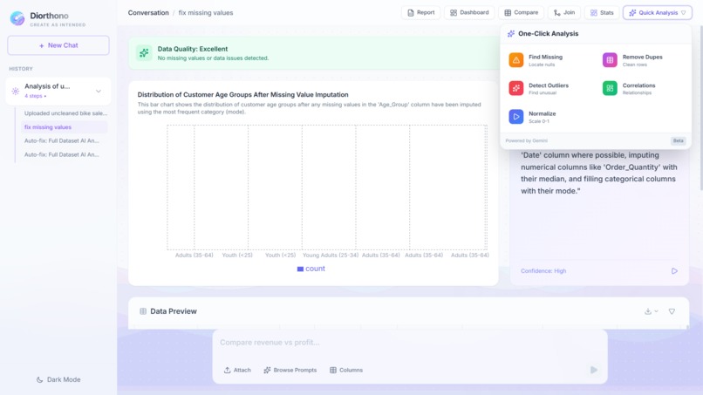Click Young Adults (25-34) axis label
This screenshot has height=395, width=703.
331,255
